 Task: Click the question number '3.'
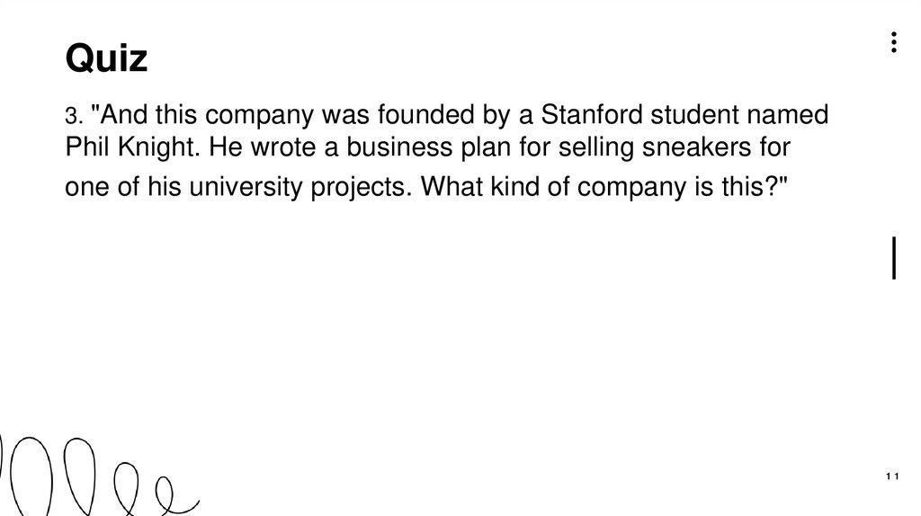(74, 117)
